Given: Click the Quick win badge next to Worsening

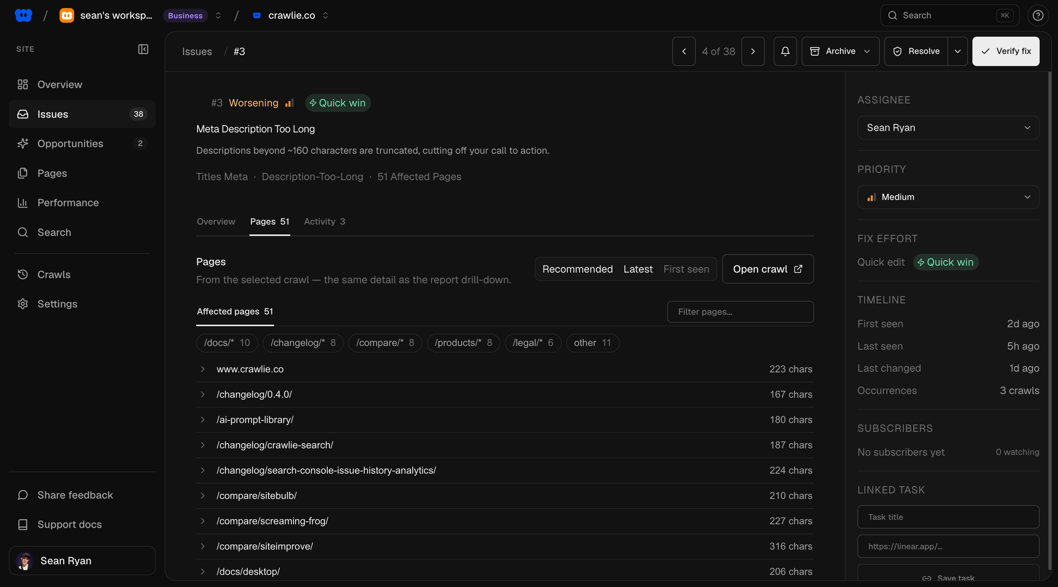Looking at the screenshot, I should 338,103.
